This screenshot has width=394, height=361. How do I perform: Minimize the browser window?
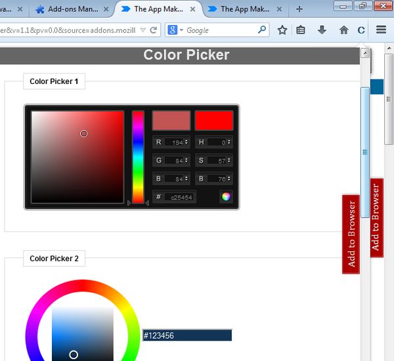click(x=343, y=7)
